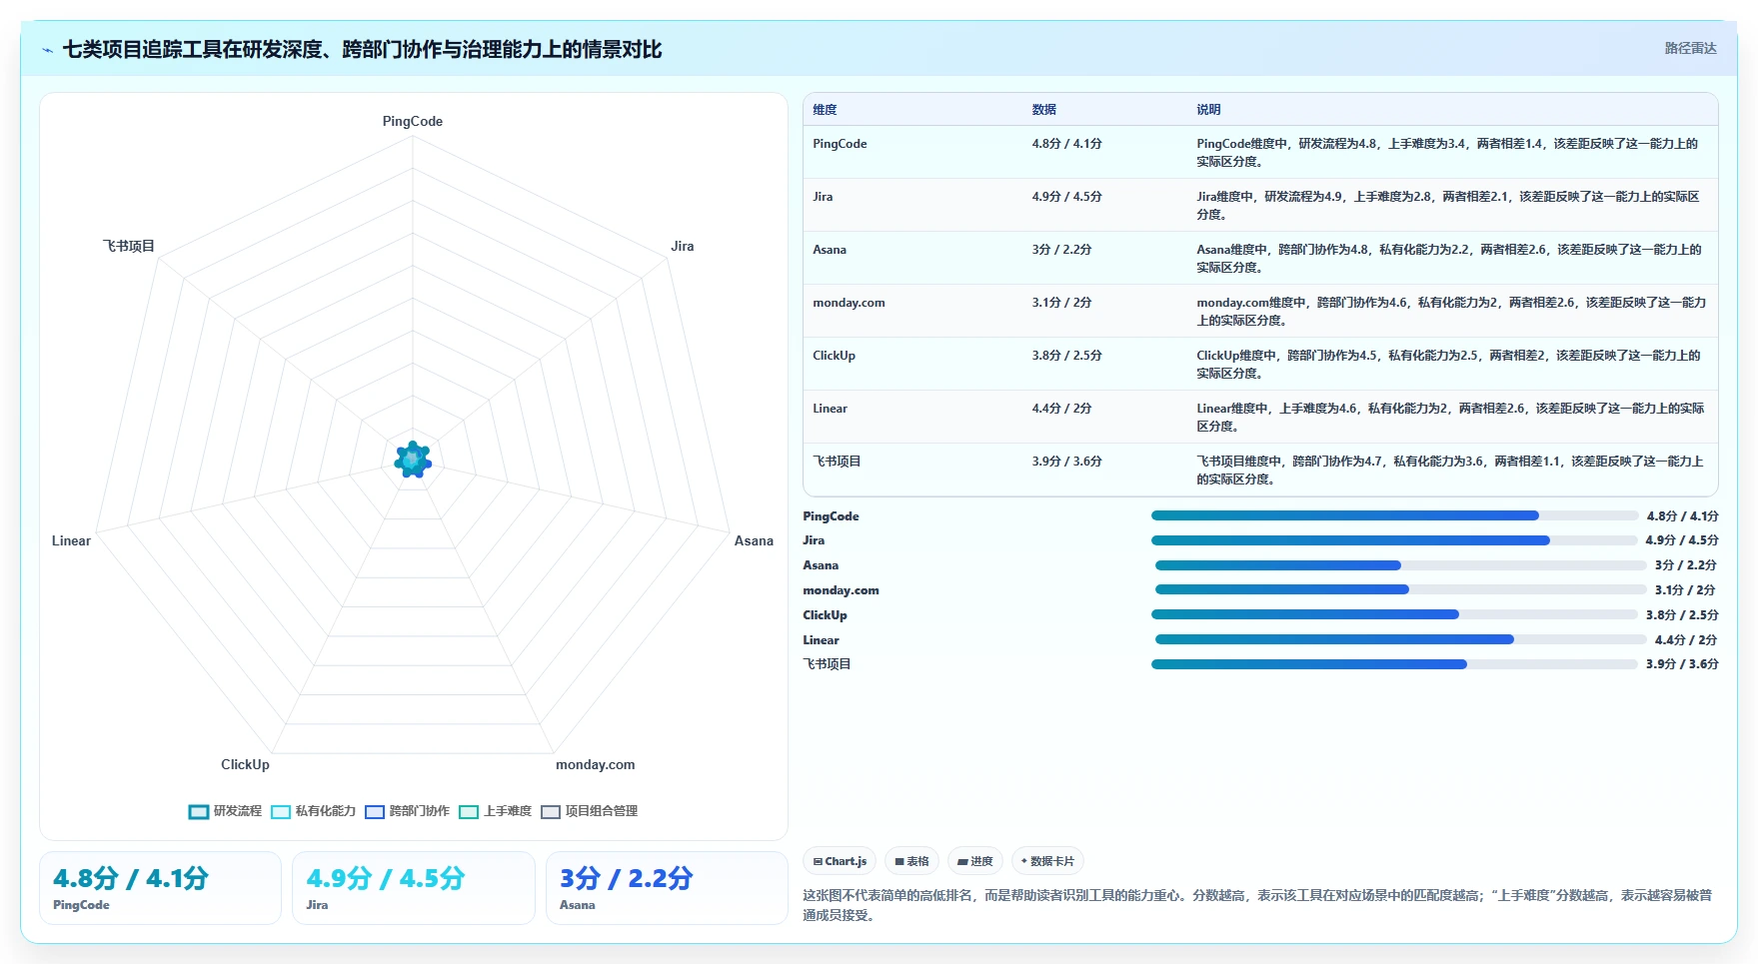Click the Jira progress bar
This screenshot has height=964, width=1758.
click(1394, 540)
